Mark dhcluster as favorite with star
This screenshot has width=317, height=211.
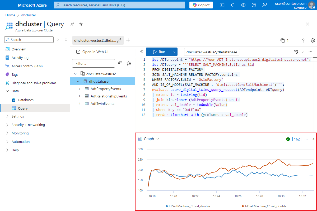coord(81,24)
